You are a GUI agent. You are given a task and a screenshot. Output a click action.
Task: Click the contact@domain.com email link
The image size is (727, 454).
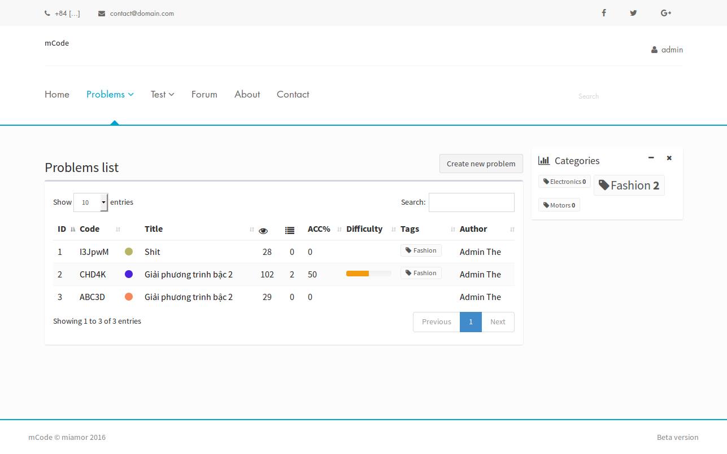click(x=142, y=14)
